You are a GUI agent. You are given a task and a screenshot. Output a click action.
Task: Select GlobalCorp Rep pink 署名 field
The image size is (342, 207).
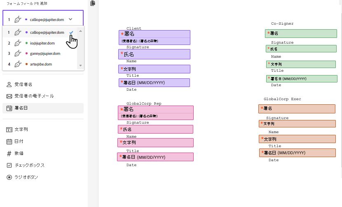(x=156, y=113)
